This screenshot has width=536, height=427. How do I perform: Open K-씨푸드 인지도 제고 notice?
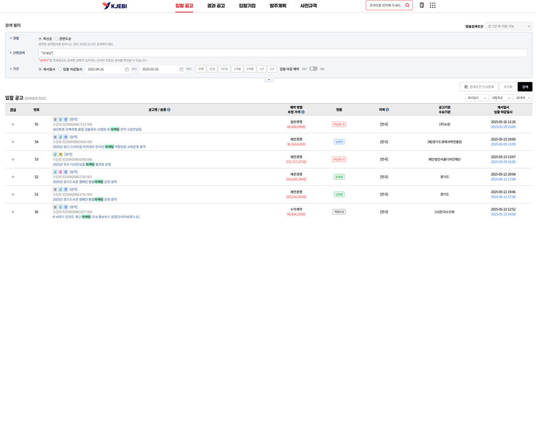pyautogui.click(x=96, y=217)
